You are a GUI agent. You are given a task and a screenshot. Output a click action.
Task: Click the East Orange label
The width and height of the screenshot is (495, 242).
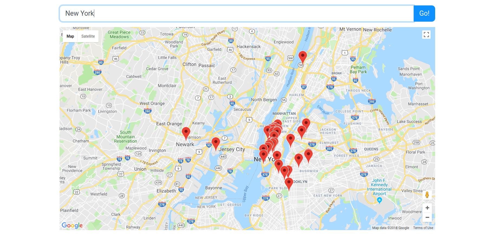pyautogui.click(x=169, y=124)
